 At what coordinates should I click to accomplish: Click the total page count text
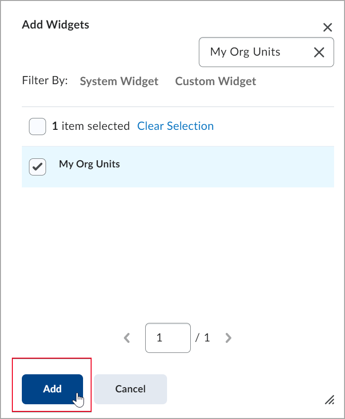click(203, 338)
